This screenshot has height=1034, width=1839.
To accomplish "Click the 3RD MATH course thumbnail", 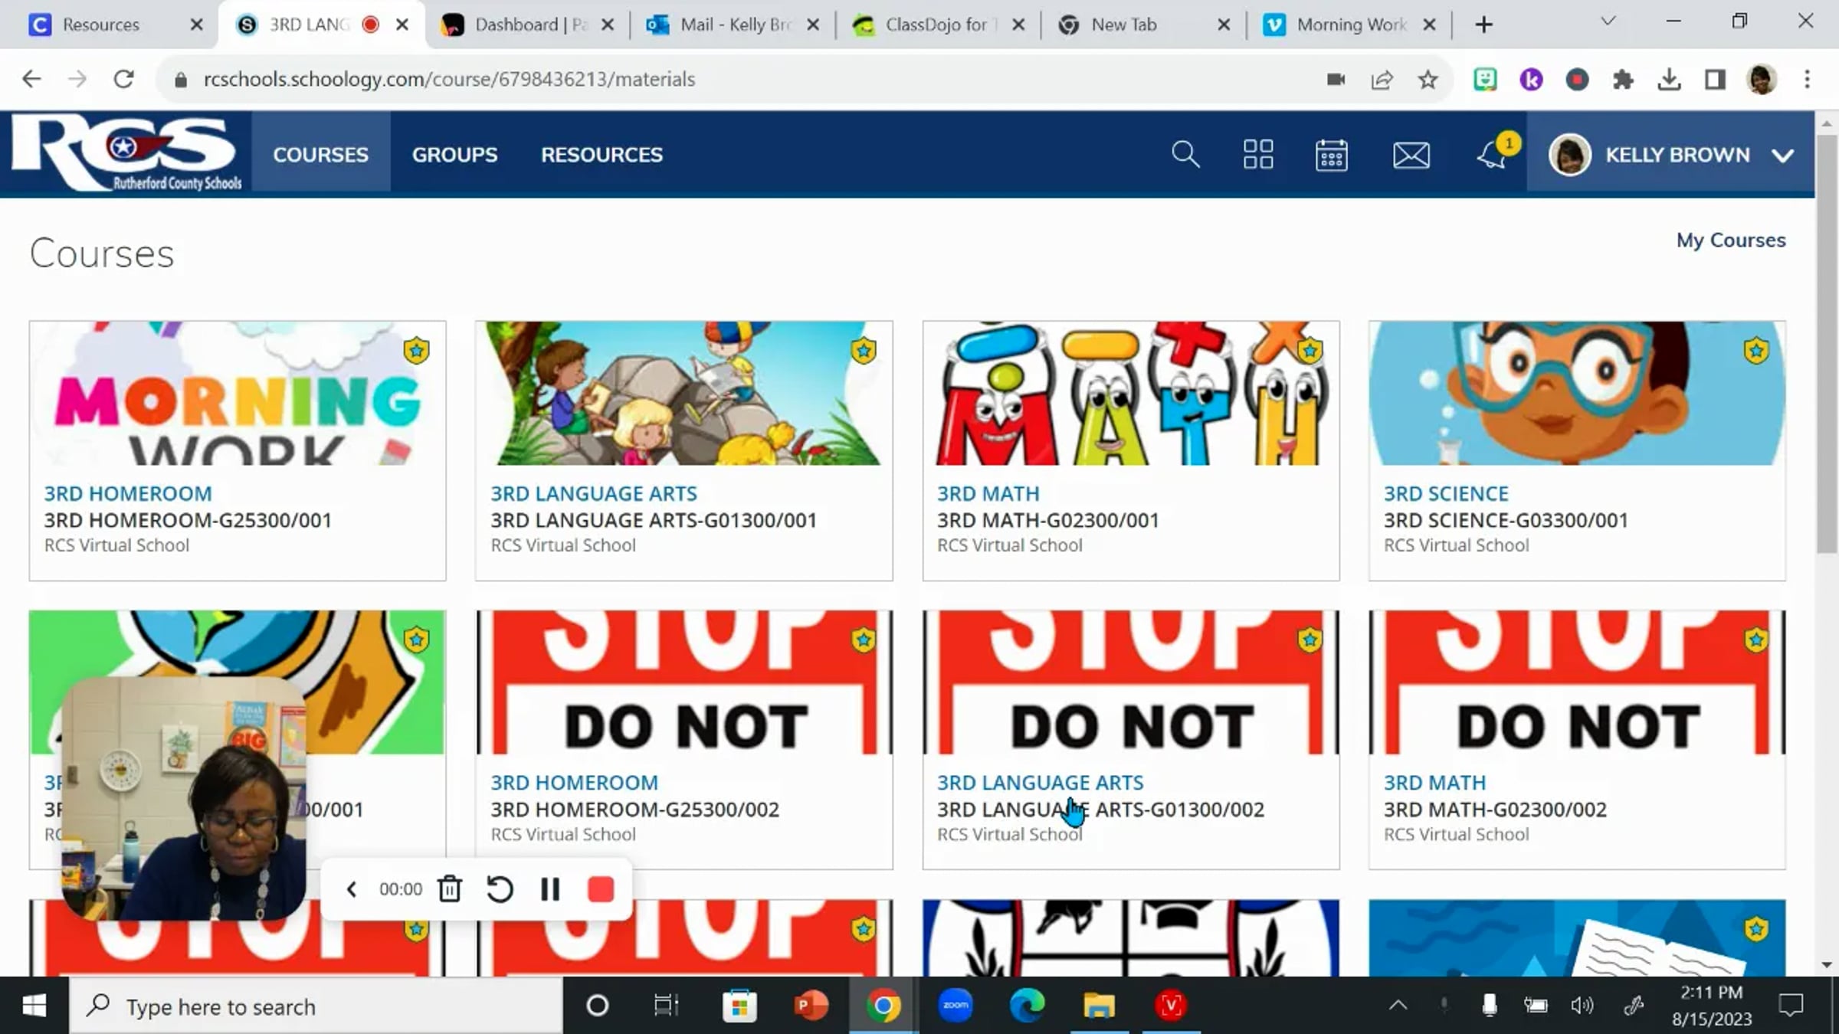I will click(1130, 393).
